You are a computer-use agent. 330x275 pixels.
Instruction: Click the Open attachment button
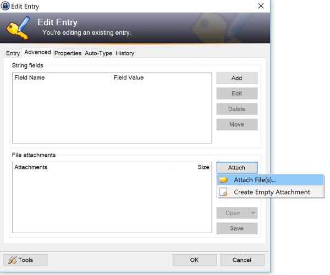[233, 213]
